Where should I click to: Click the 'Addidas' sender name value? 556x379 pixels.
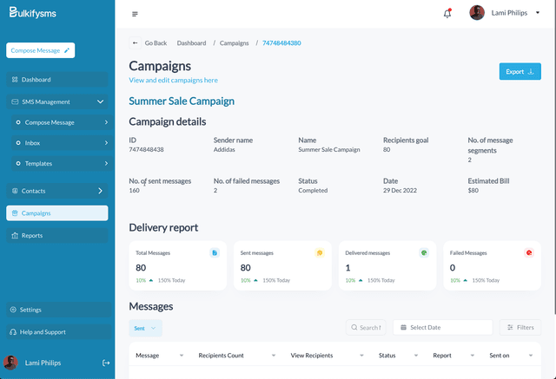(224, 150)
